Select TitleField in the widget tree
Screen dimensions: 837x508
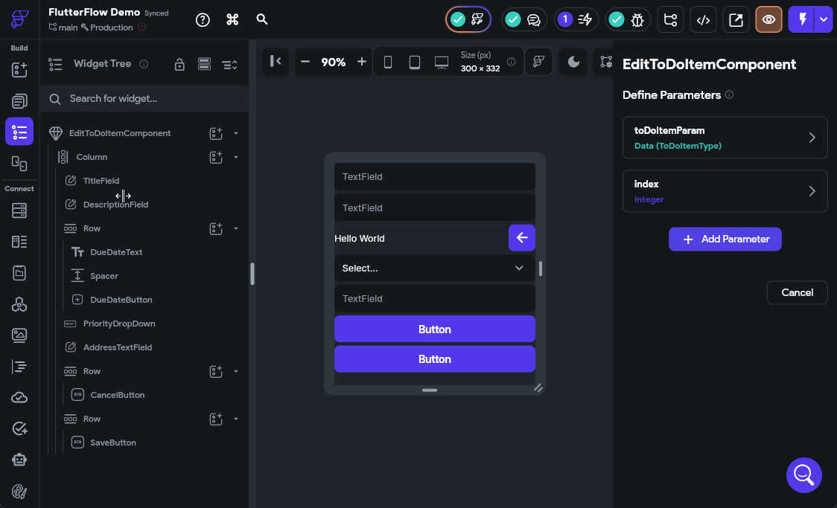pos(101,181)
